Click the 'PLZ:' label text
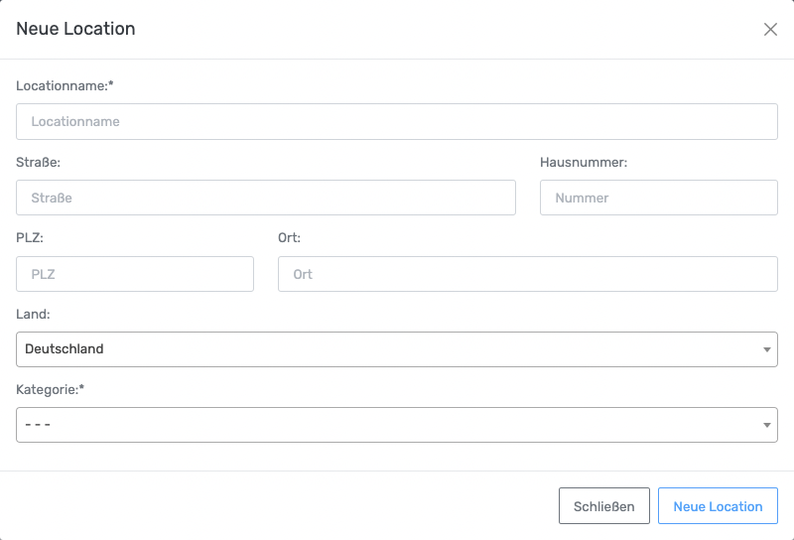The image size is (794, 540). (30, 238)
